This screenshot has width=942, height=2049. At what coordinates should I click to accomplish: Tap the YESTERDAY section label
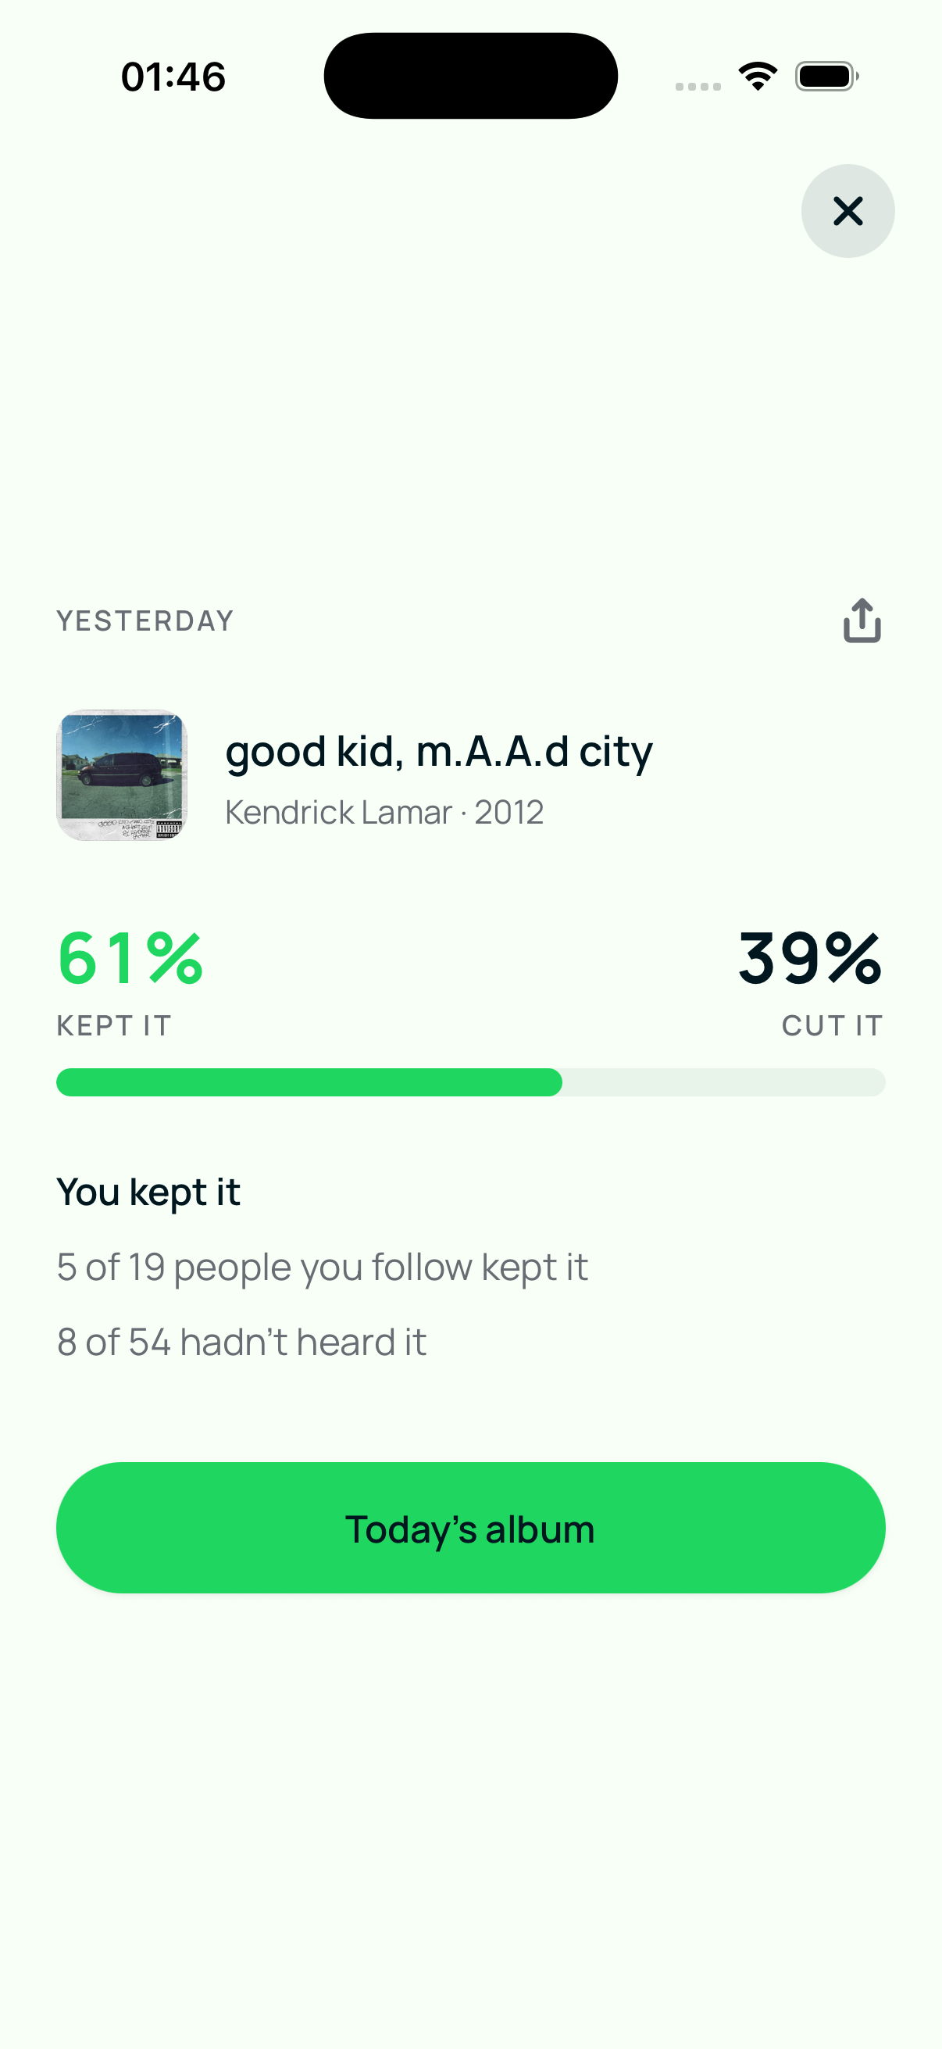click(145, 621)
